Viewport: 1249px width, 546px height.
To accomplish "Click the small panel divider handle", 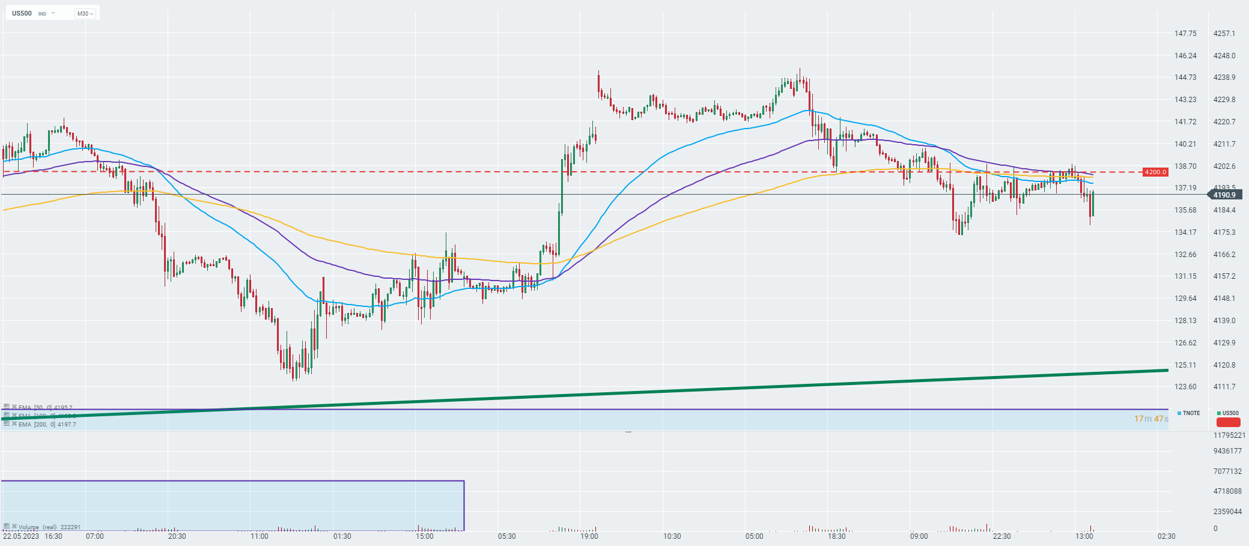I will [x=628, y=431].
